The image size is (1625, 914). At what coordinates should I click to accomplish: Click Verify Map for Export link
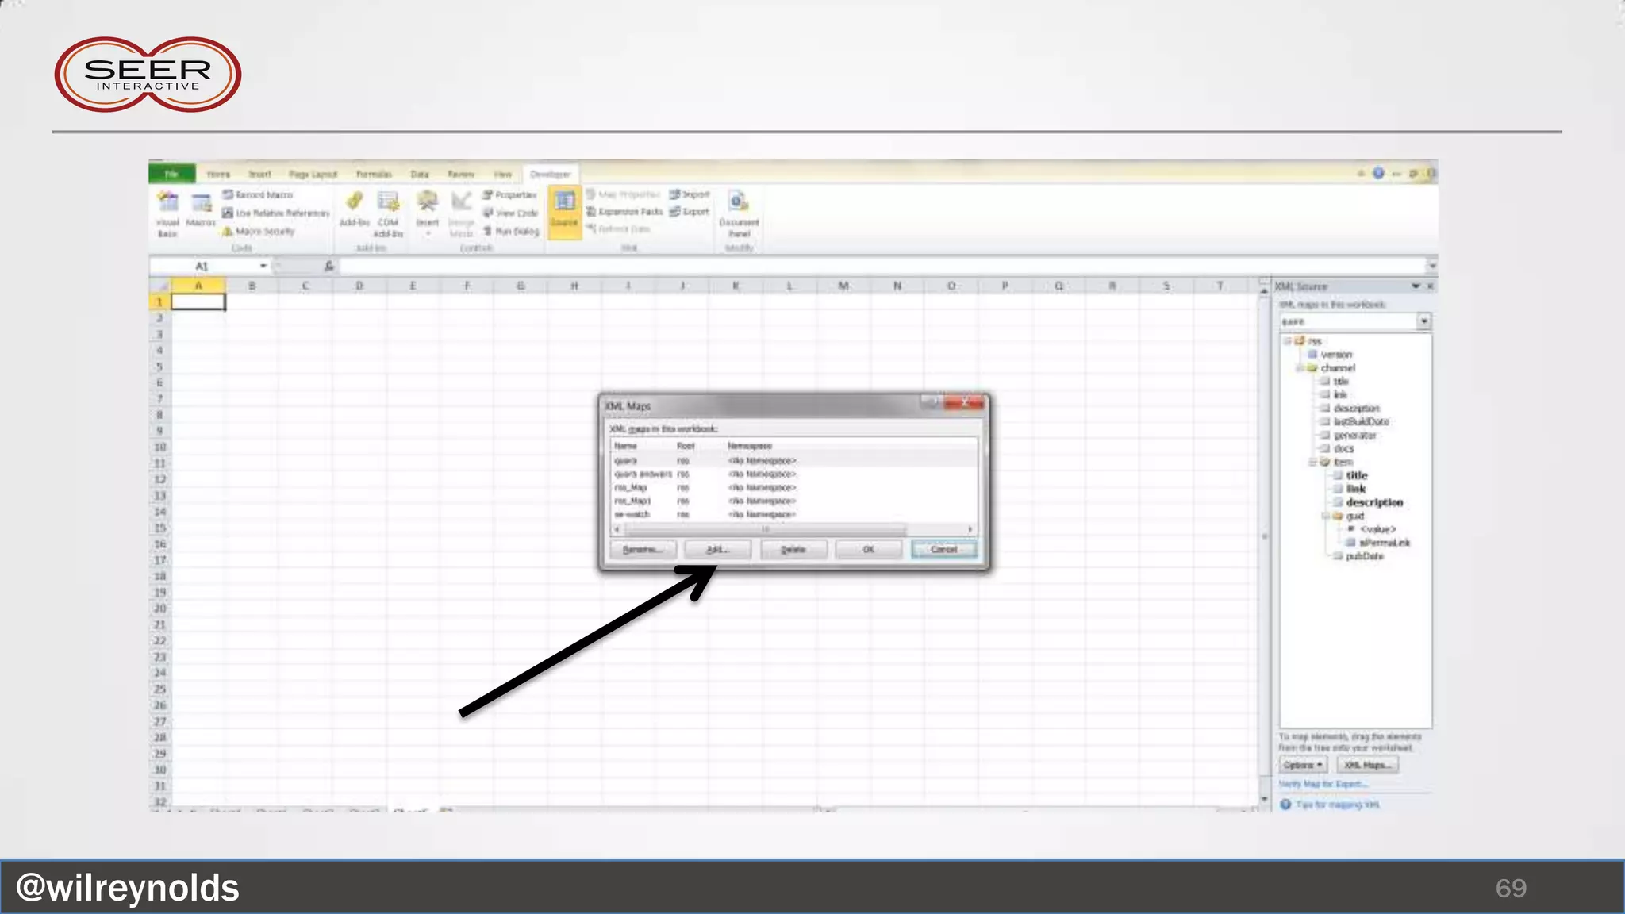coord(1323,784)
